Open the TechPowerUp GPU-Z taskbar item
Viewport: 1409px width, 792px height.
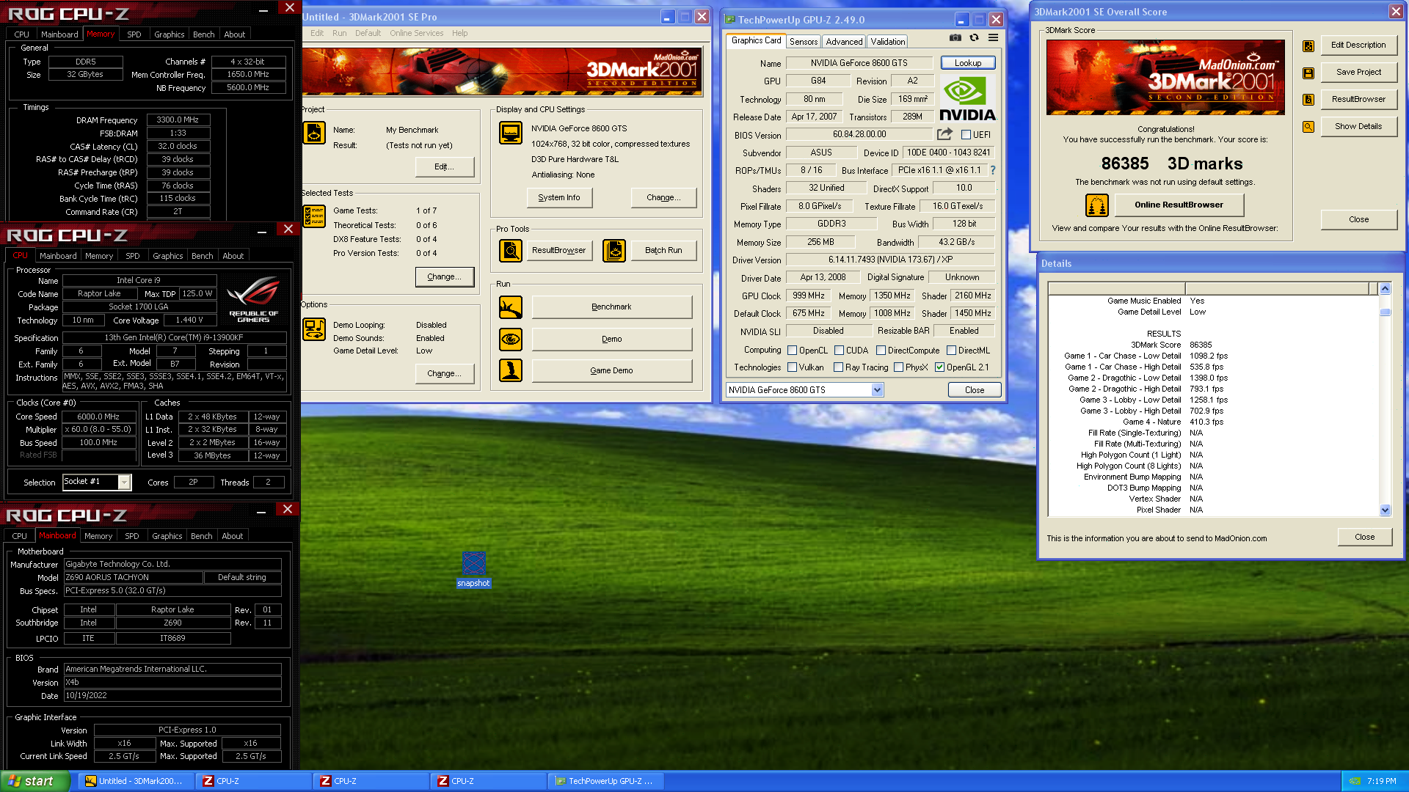(x=605, y=782)
